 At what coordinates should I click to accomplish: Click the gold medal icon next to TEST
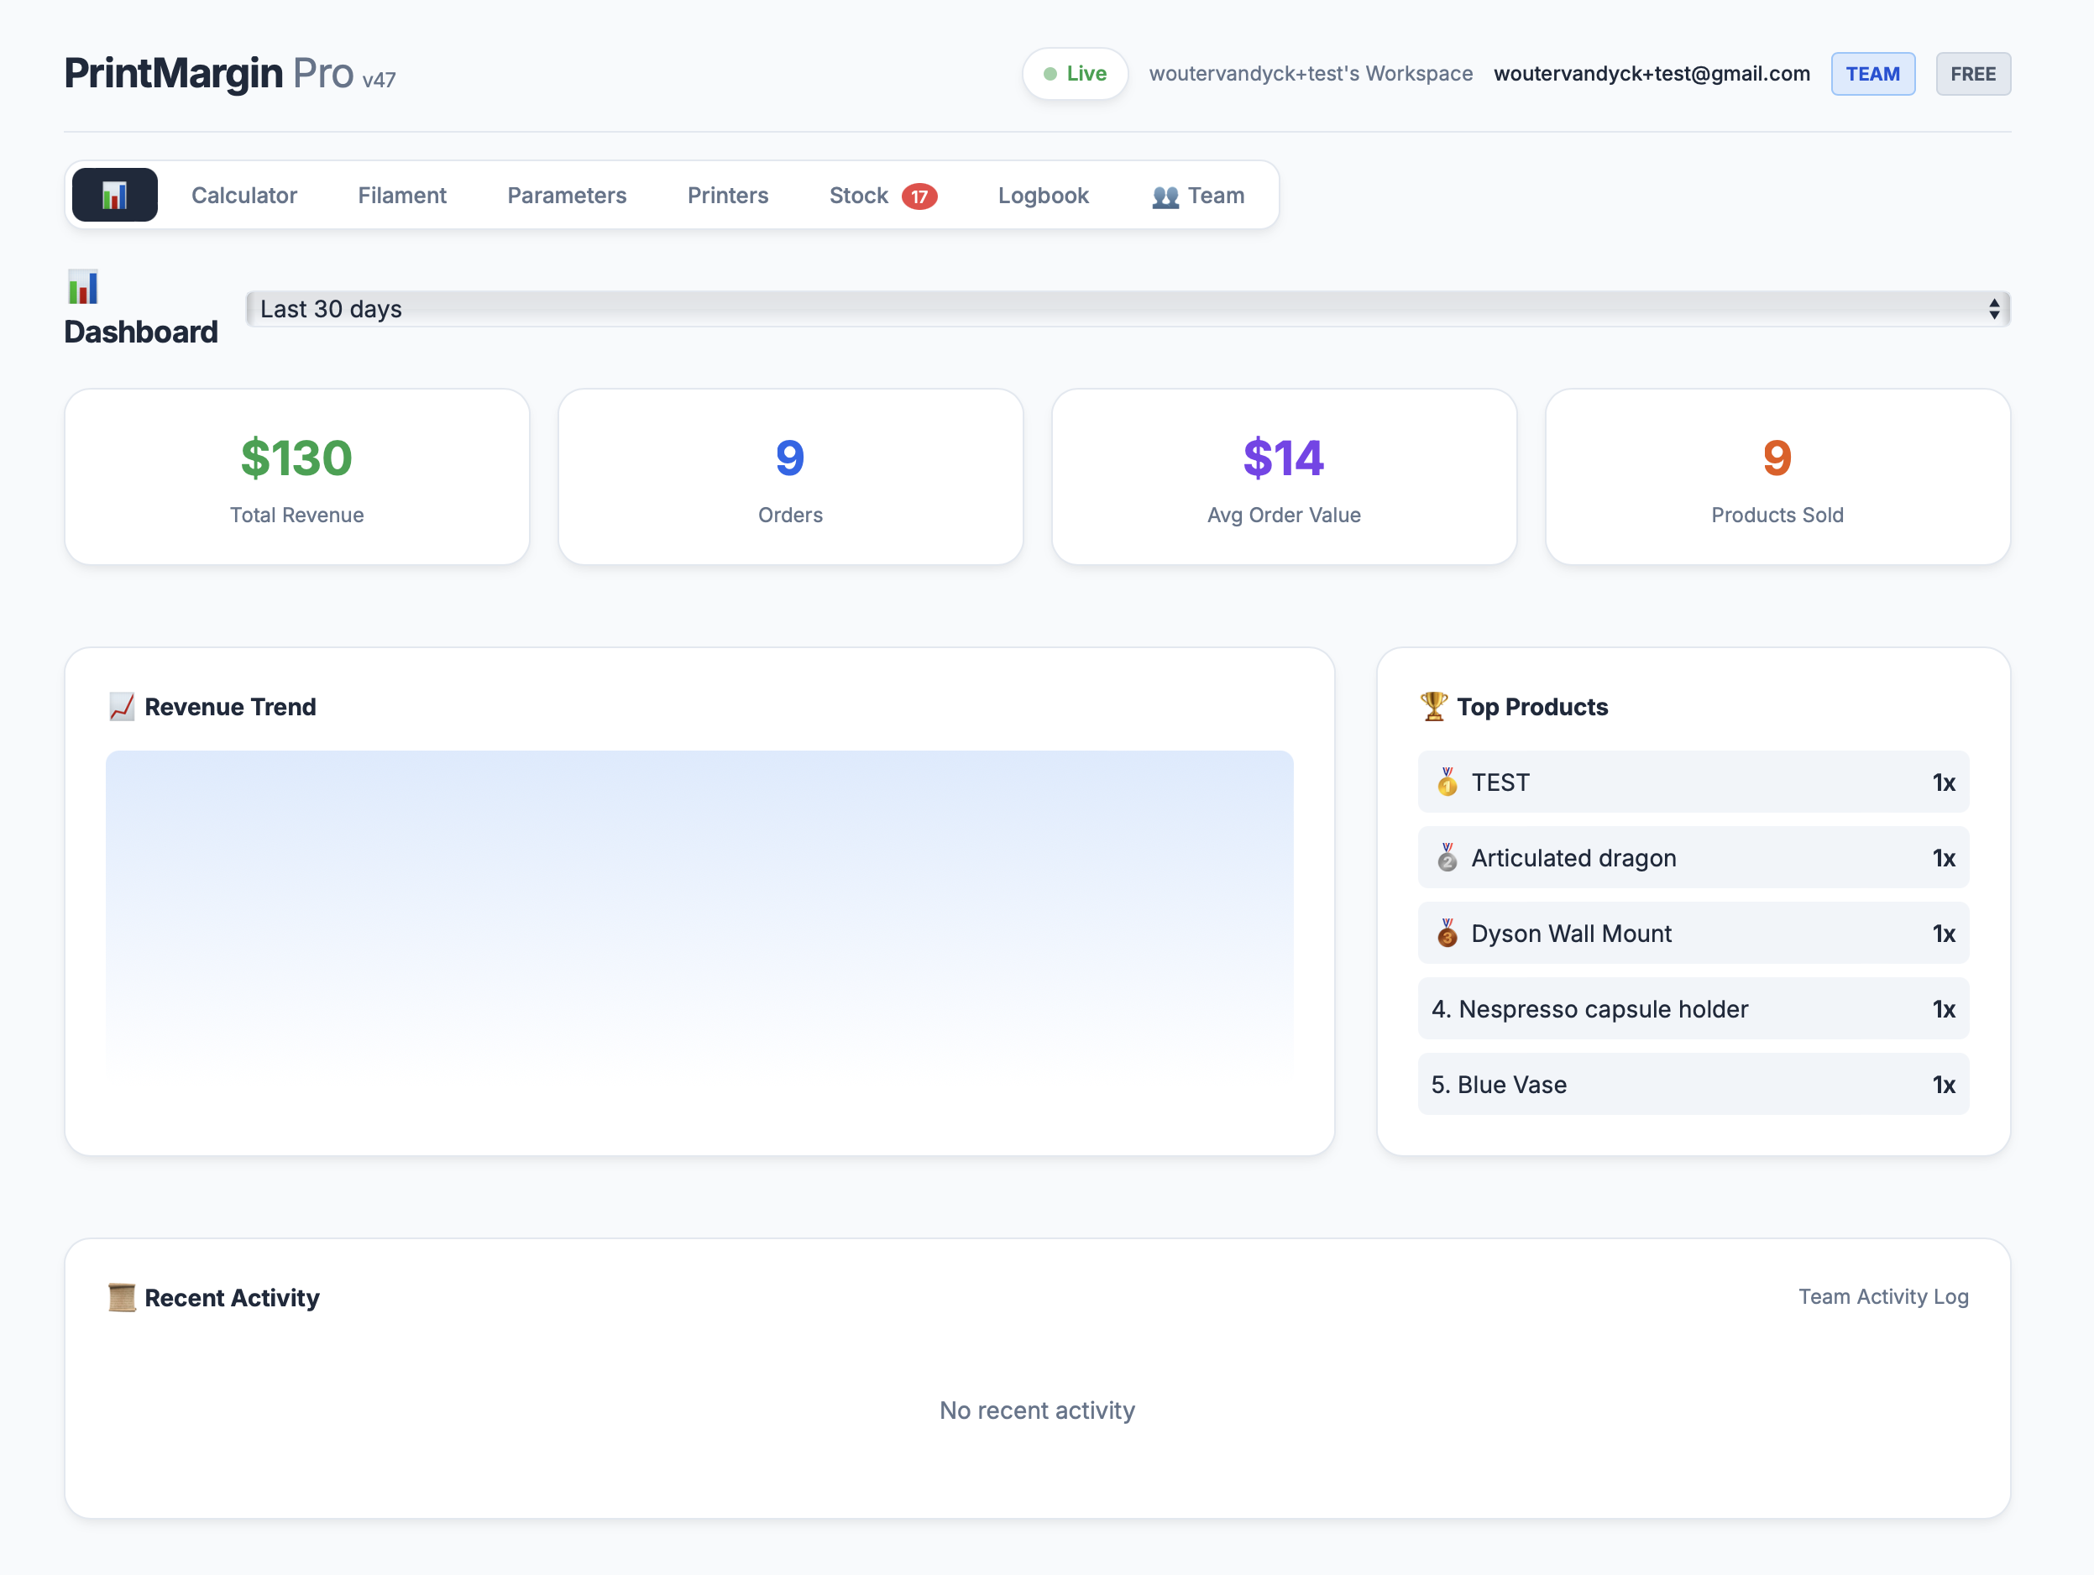point(1447,782)
